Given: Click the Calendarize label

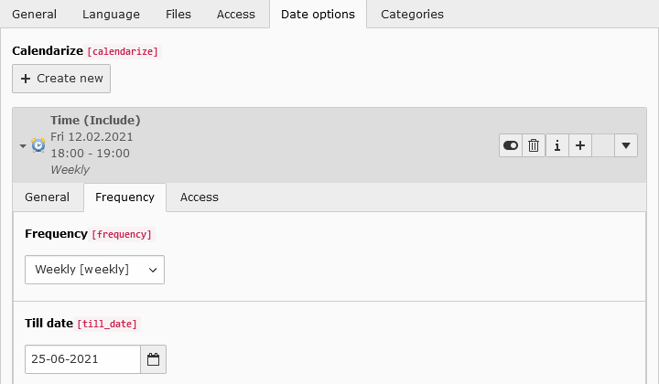Looking at the screenshot, I should coord(48,51).
